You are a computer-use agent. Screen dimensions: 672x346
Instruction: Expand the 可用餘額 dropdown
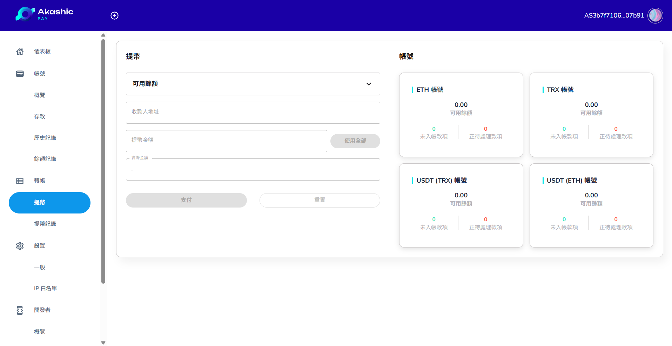[253, 84]
